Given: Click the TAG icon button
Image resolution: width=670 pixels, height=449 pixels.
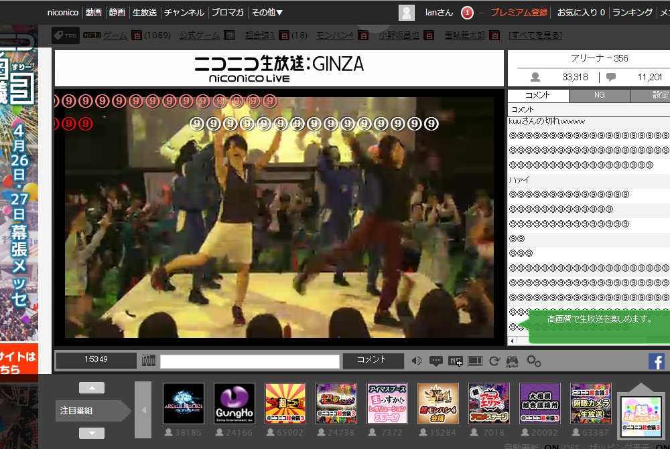Looking at the screenshot, I should pyautogui.click(x=66, y=35).
